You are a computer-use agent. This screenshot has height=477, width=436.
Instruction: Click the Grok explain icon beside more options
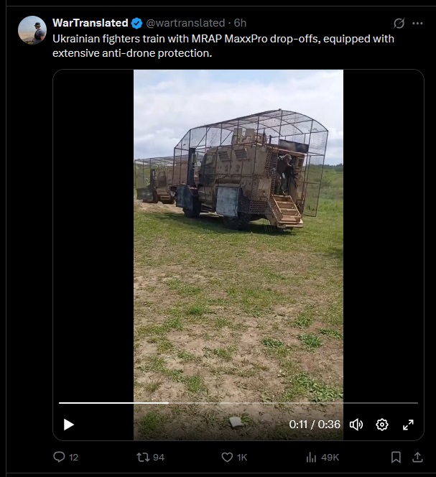[399, 23]
